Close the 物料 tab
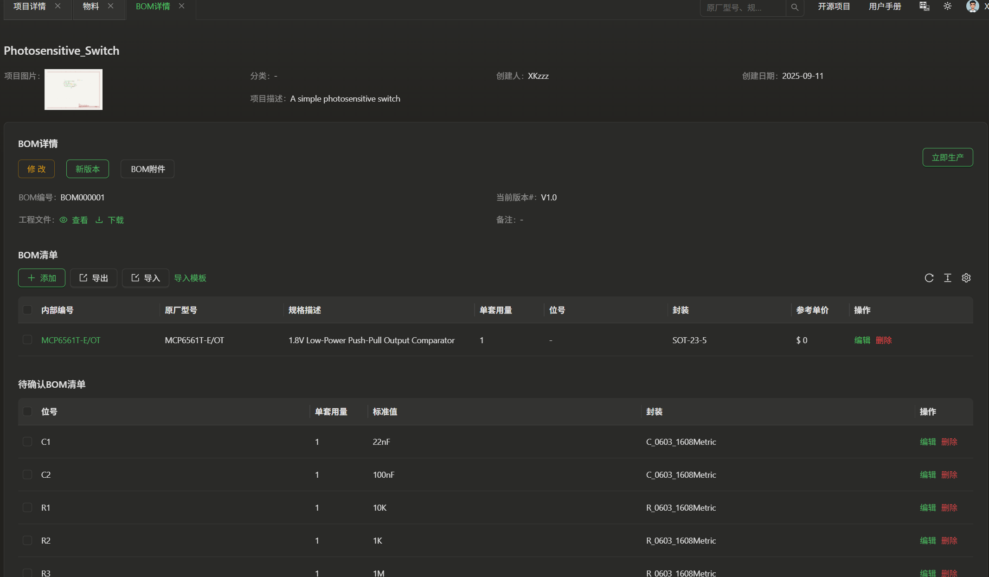The height and width of the screenshot is (577, 989). click(x=110, y=6)
